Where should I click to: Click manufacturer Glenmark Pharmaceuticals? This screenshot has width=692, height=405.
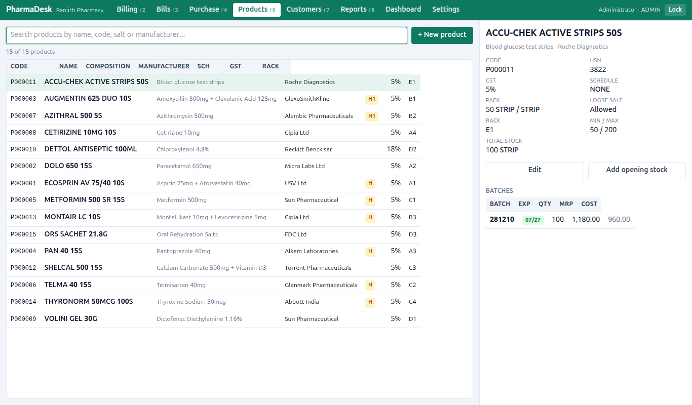pyautogui.click(x=321, y=285)
